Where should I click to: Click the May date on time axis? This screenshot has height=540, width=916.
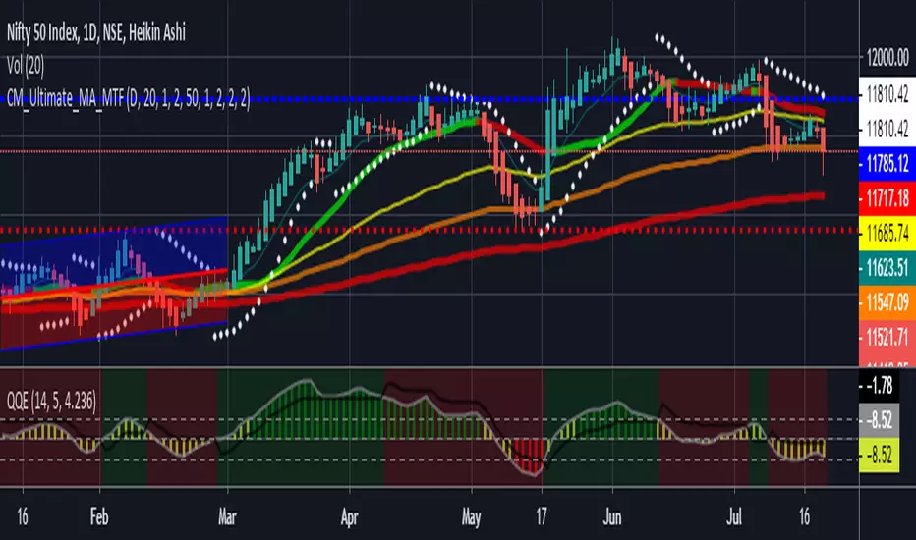click(471, 517)
